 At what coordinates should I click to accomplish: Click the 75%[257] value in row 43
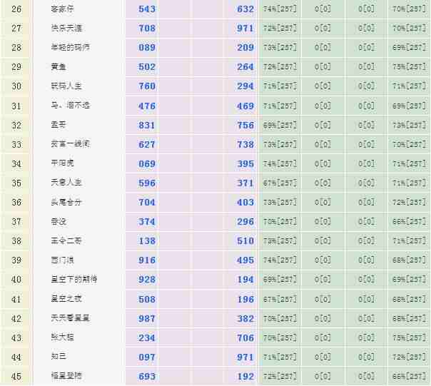409,337
